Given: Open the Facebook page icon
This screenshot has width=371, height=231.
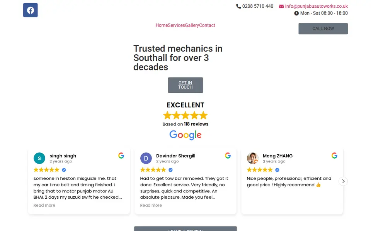Looking at the screenshot, I should pyautogui.click(x=30, y=10).
